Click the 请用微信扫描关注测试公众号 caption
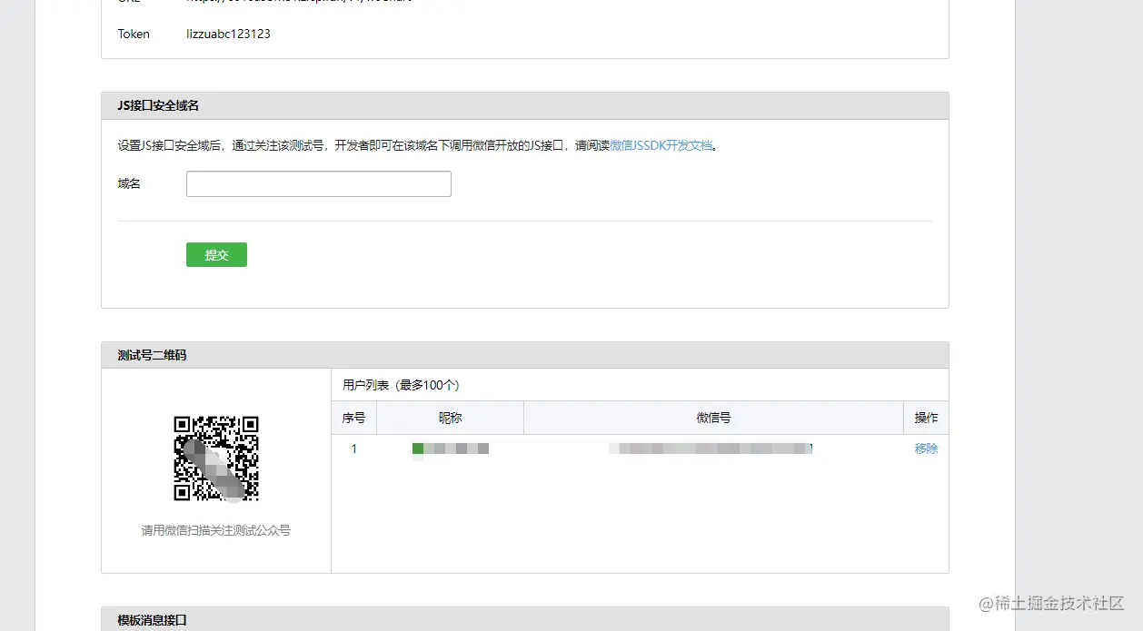Screen dimensions: 1143x631 (216, 530)
